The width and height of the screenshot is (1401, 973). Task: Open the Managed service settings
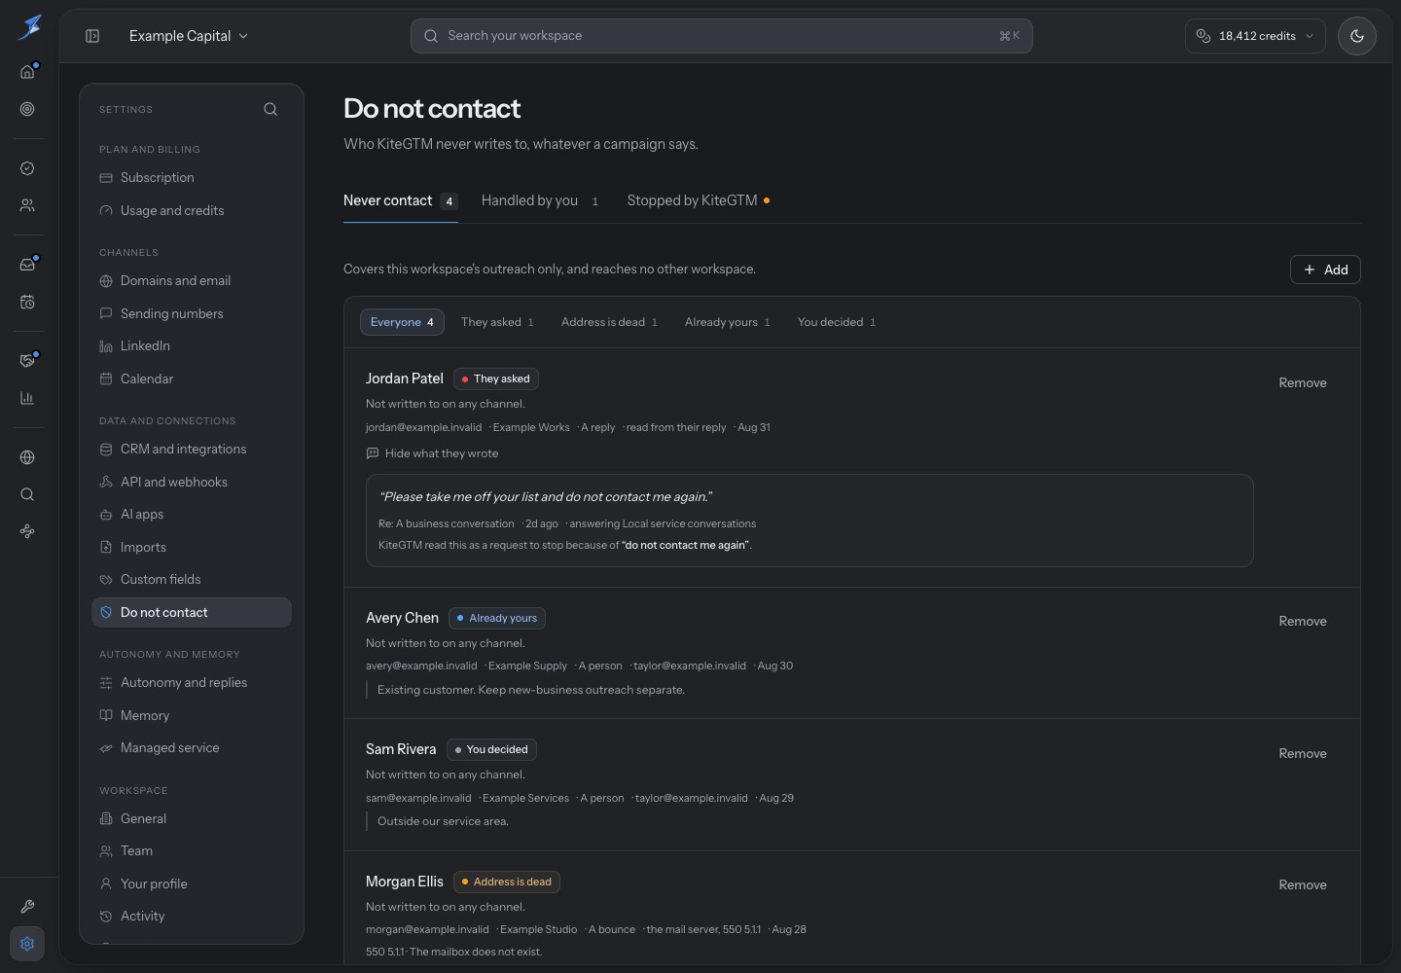[192, 748]
